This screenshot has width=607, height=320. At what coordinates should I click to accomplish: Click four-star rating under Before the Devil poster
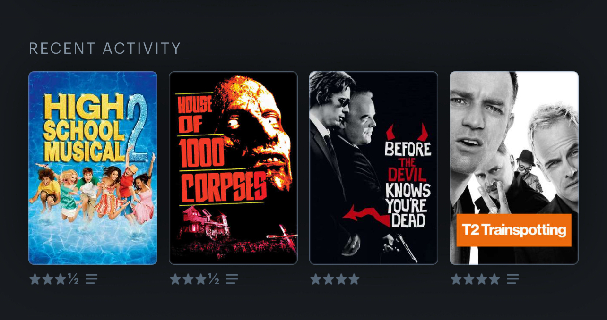click(335, 279)
